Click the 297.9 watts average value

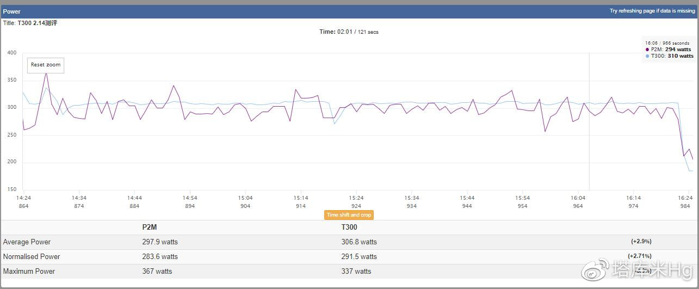[160, 242]
